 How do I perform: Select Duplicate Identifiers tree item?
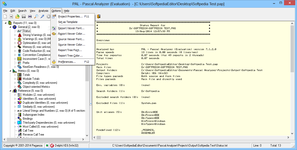coord(45,103)
